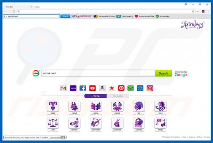Open the Chrome three-dot menu
Image resolution: width=213 pixels, height=143 pixels.
[x=208, y=11]
